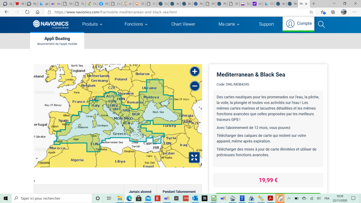Go to the Navionics home via the logo
This screenshot has height=203, width=361.
[51, 24]
